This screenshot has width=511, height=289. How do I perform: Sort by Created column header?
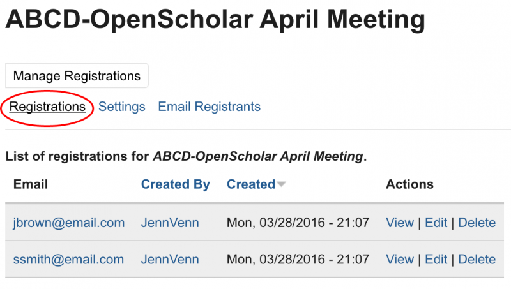tap(251, 184)
